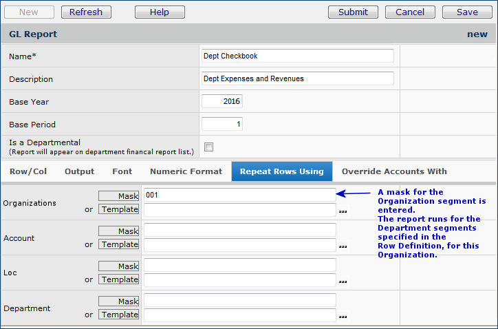Open Help for this page
This screenshot has width=498, height=329.
[x=160, y=12]
